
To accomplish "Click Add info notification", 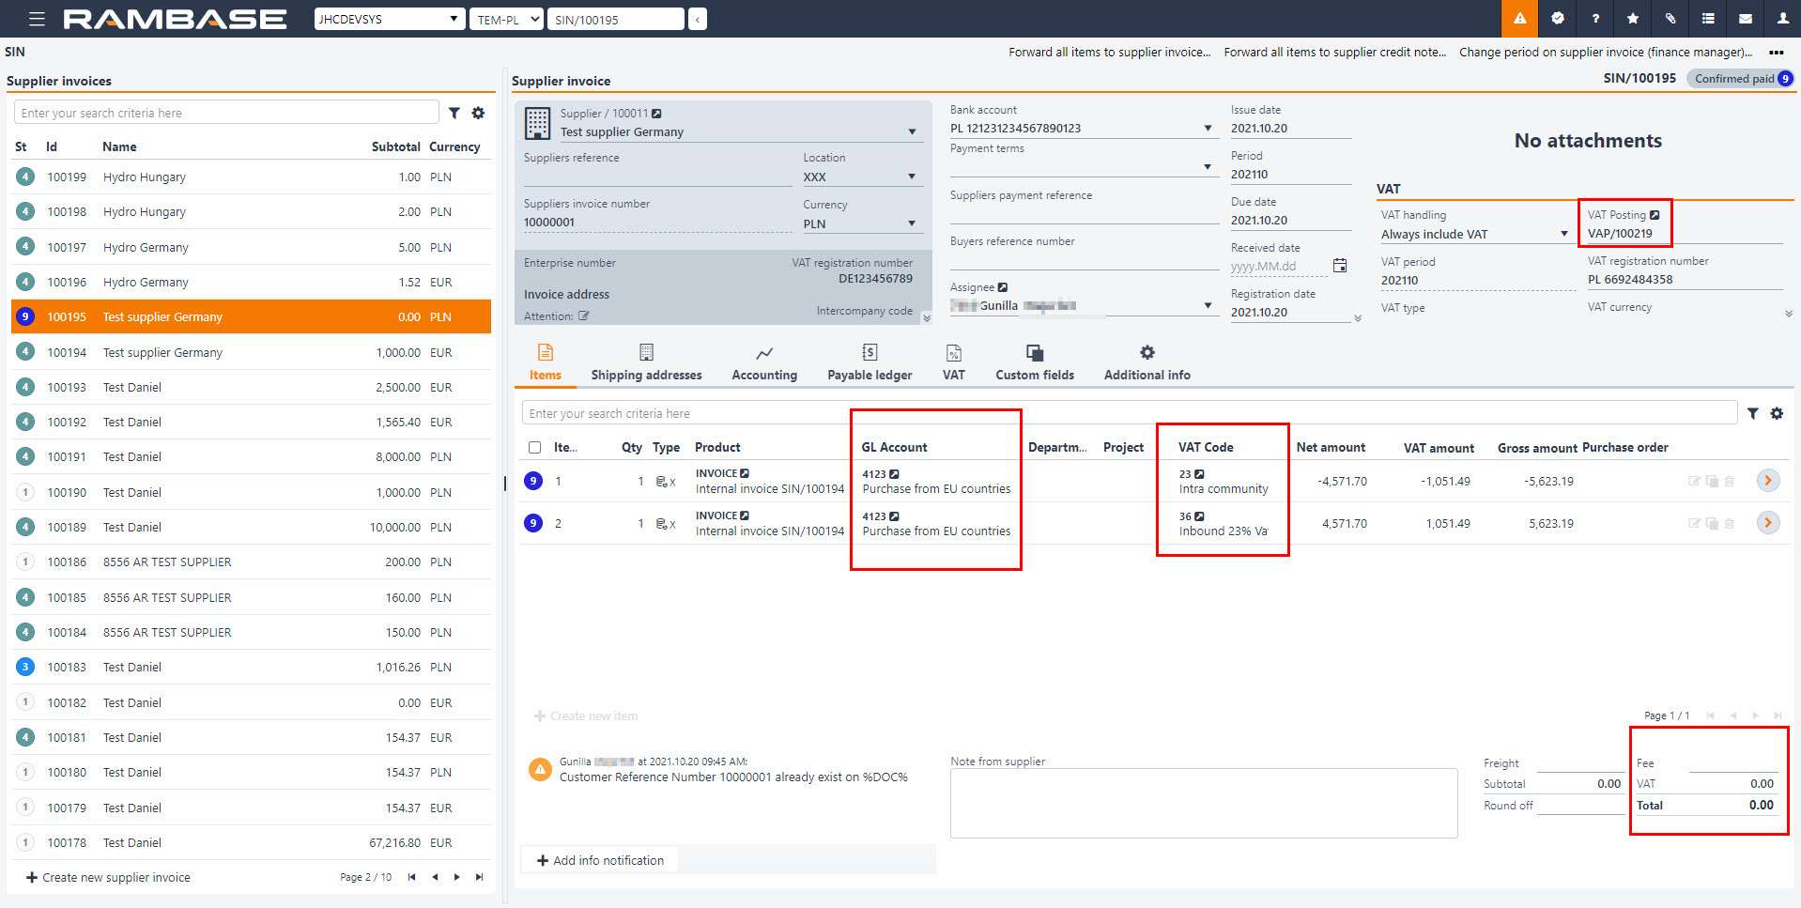I will pyautogui.click(x=600, y=861).
